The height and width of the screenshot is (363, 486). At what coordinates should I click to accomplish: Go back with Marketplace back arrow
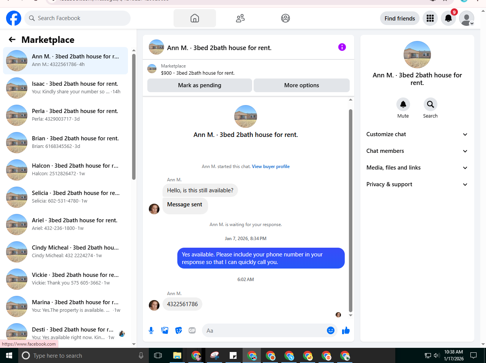tap(12, 39)
